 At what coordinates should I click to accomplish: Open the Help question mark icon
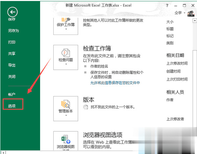point(167,5)
